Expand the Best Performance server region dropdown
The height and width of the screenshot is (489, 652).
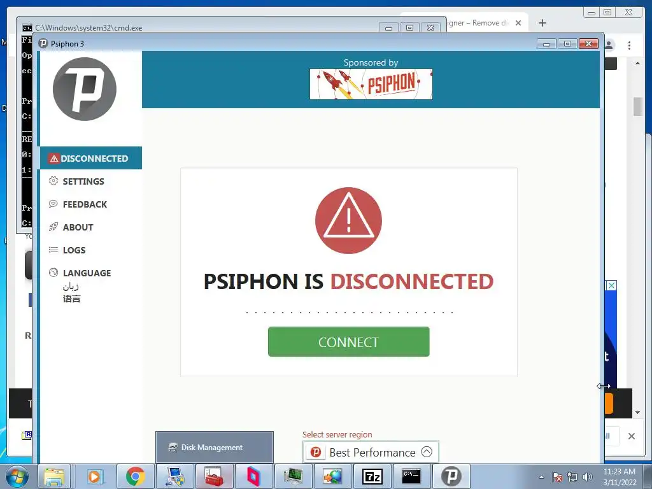tap(371, 452)
